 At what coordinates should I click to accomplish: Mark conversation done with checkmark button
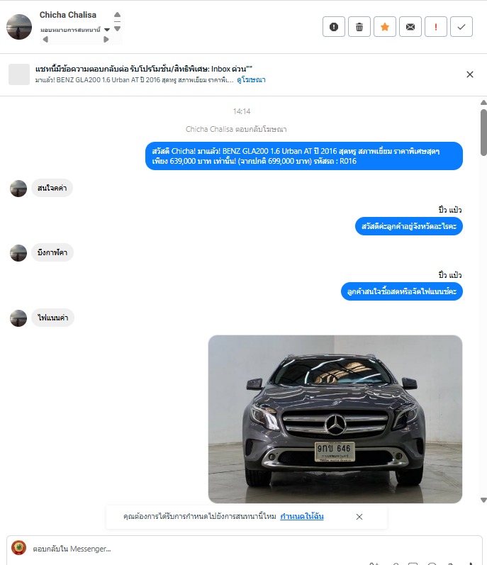[x=461, y=27]
